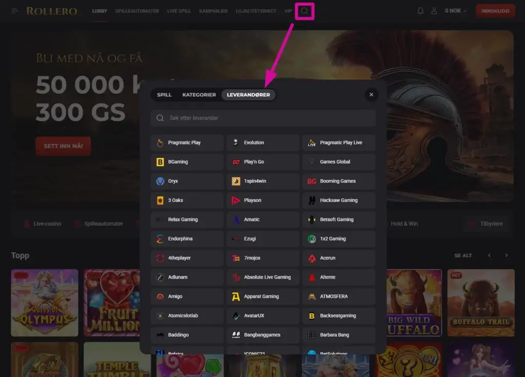Select Booming Games provider

tap(339, 181)
